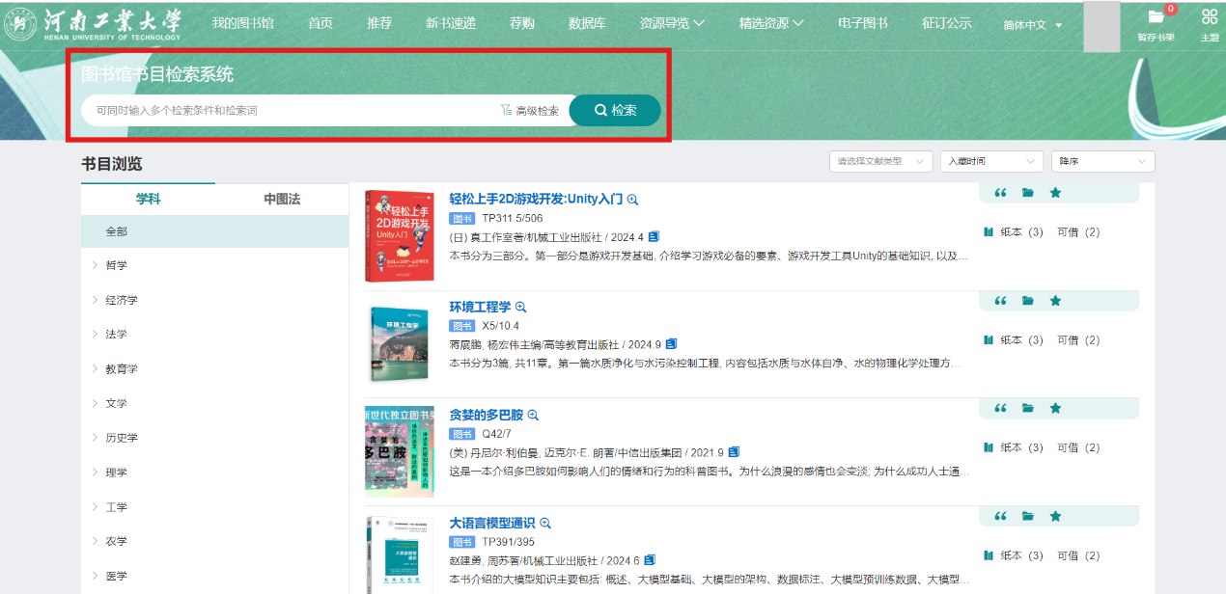Expand the 文学 subject tree item
Image resolution: width=1226 pixels, height=594 pixels.
click(x=96, y=403)
